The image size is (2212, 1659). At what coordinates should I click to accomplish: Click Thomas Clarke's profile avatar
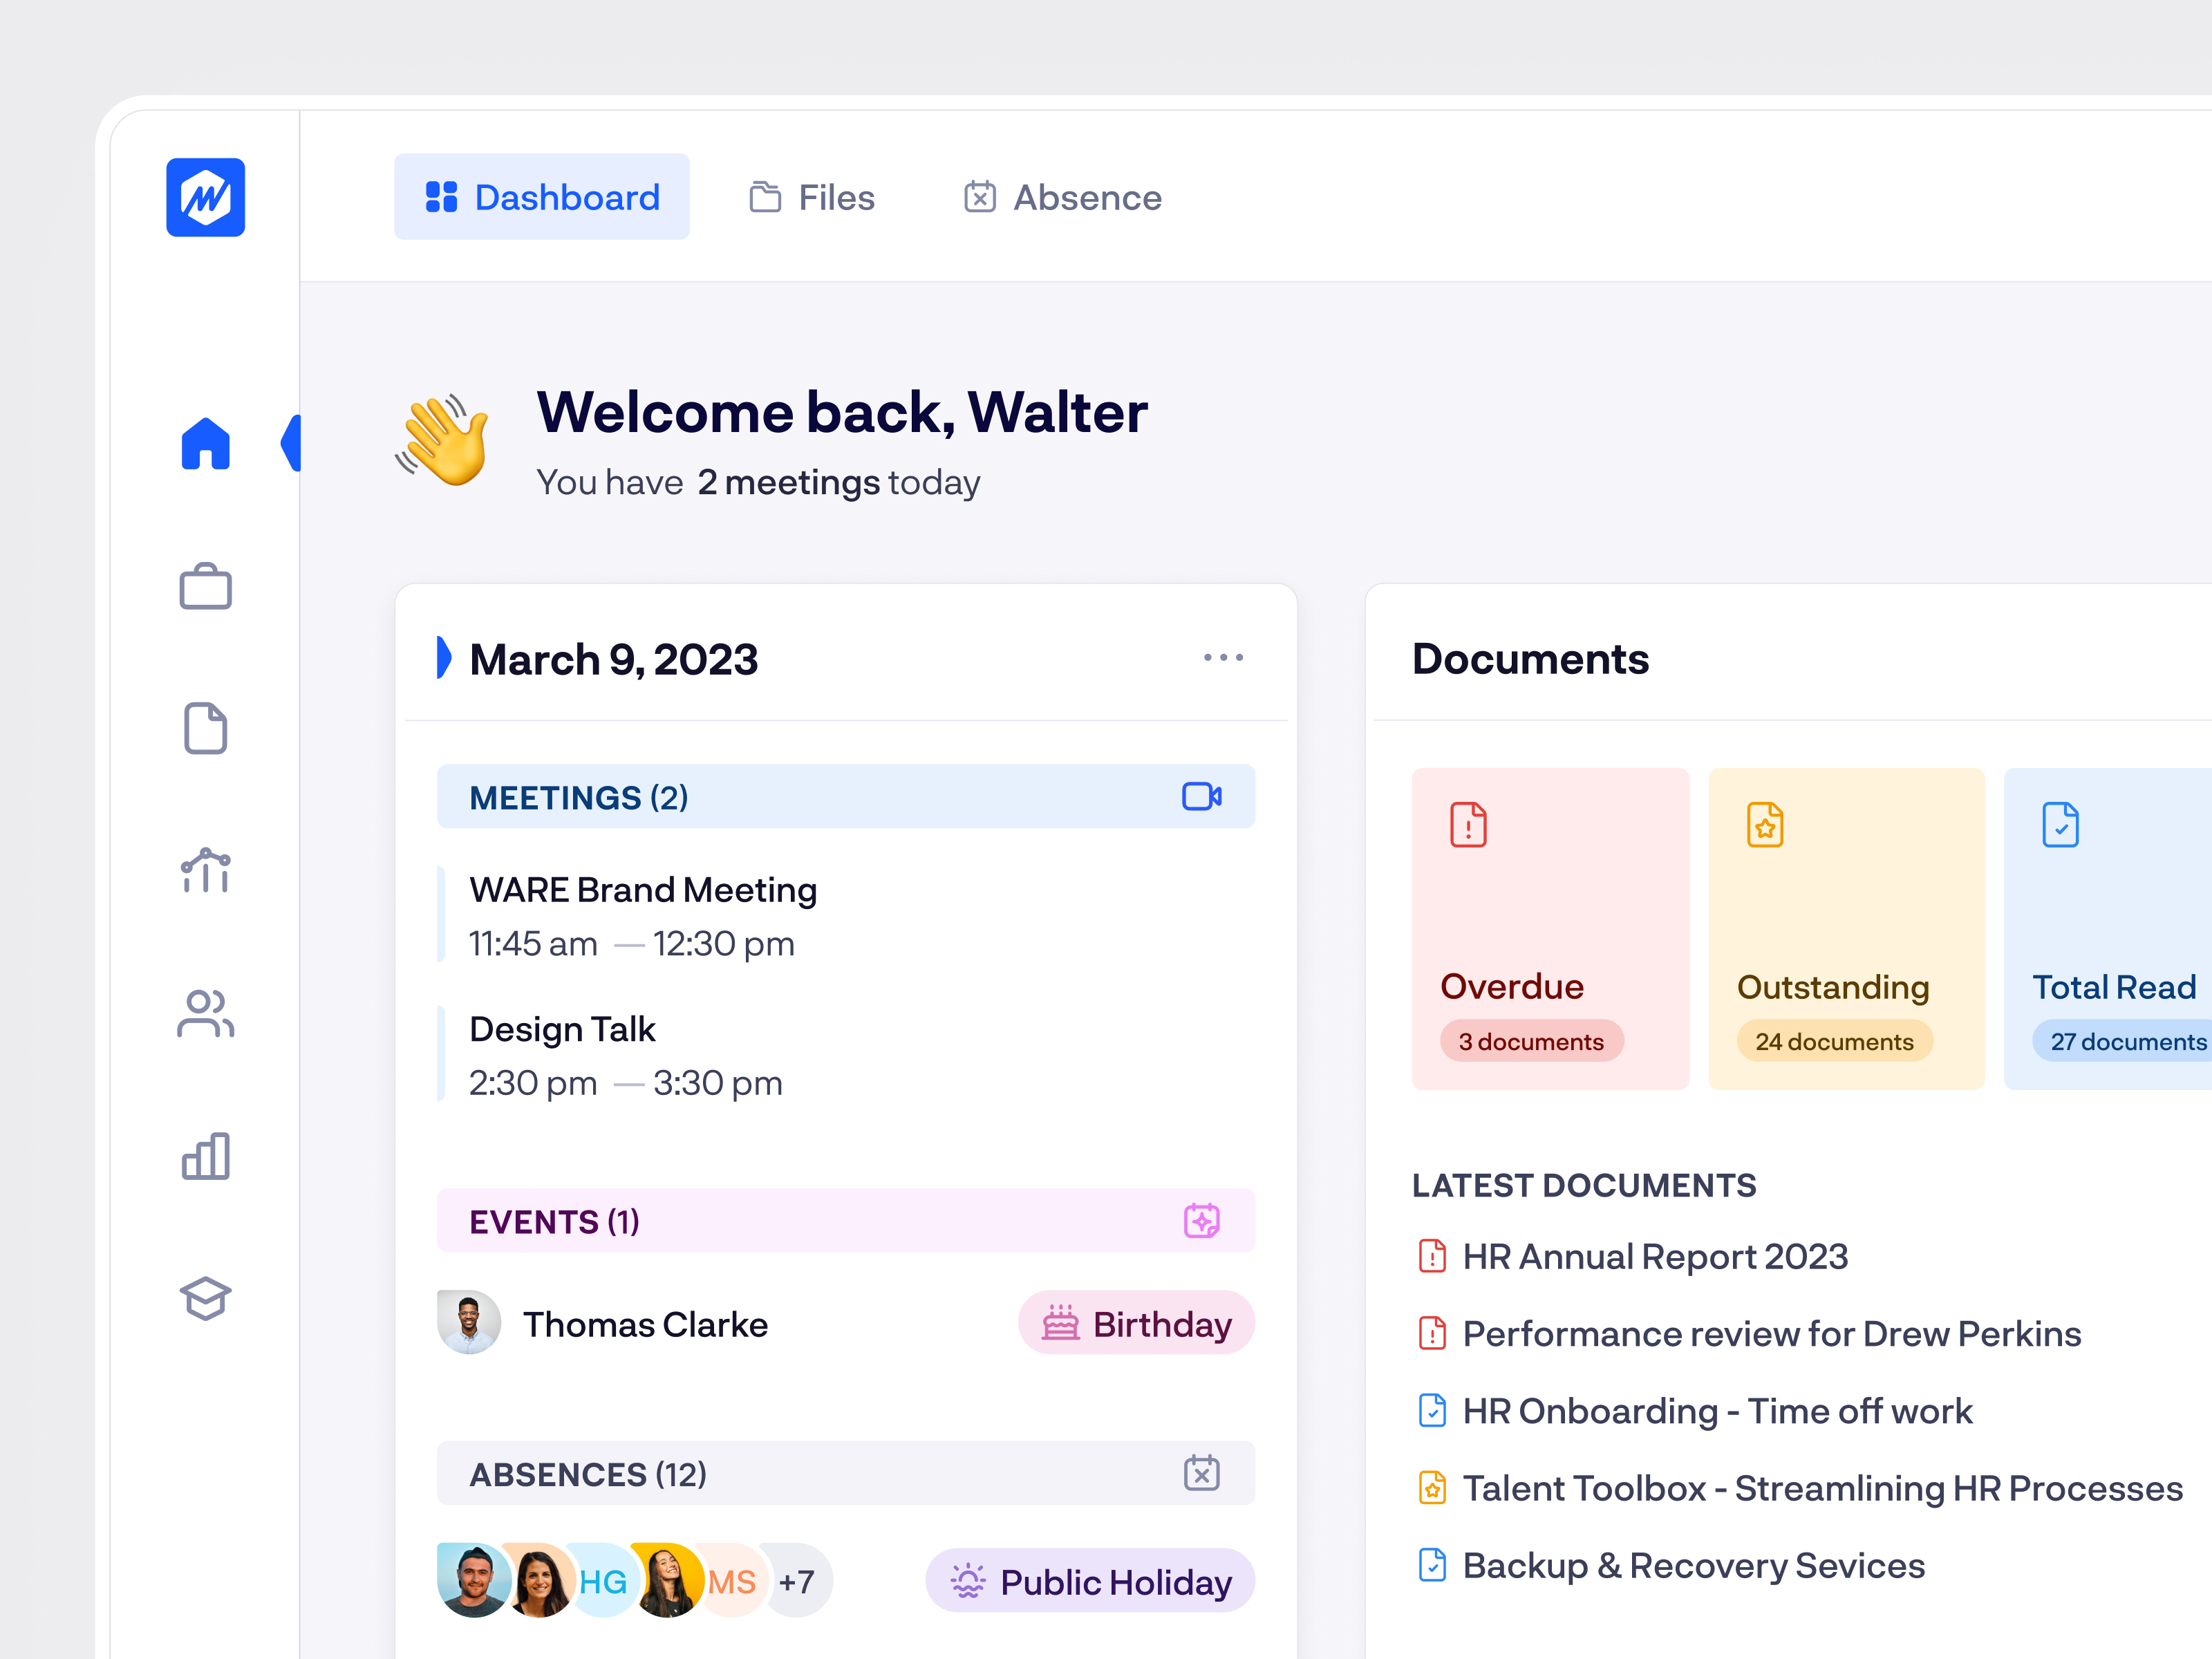click(x=468, y=1322)
